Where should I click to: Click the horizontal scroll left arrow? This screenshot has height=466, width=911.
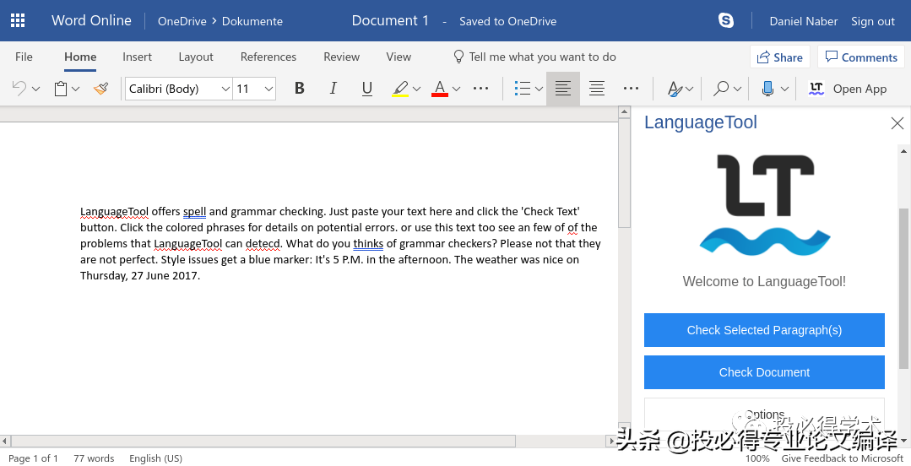5,442
